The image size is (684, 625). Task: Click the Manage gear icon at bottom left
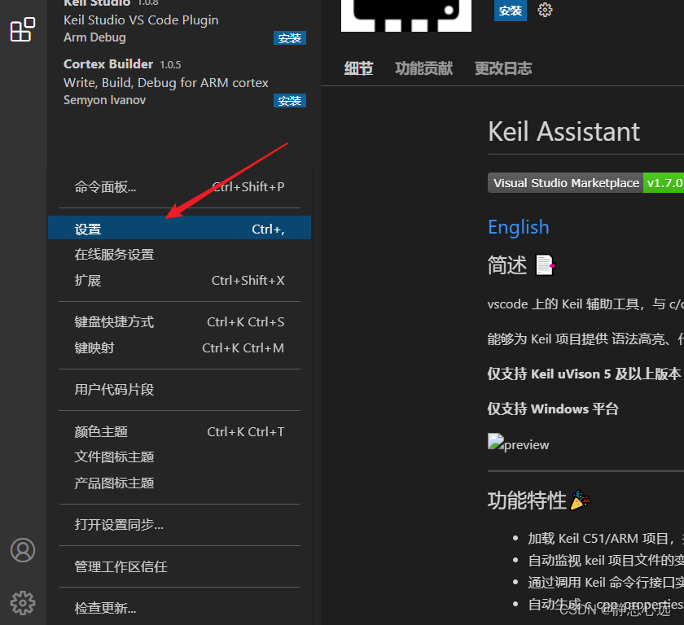pyautogui.click(x=23, y=603)
